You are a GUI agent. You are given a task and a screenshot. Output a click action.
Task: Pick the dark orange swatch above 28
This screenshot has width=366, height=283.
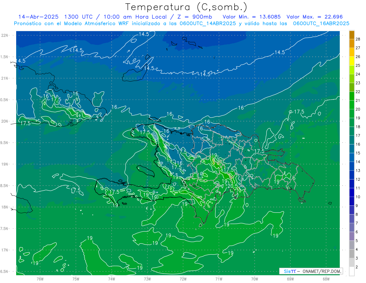352,35
